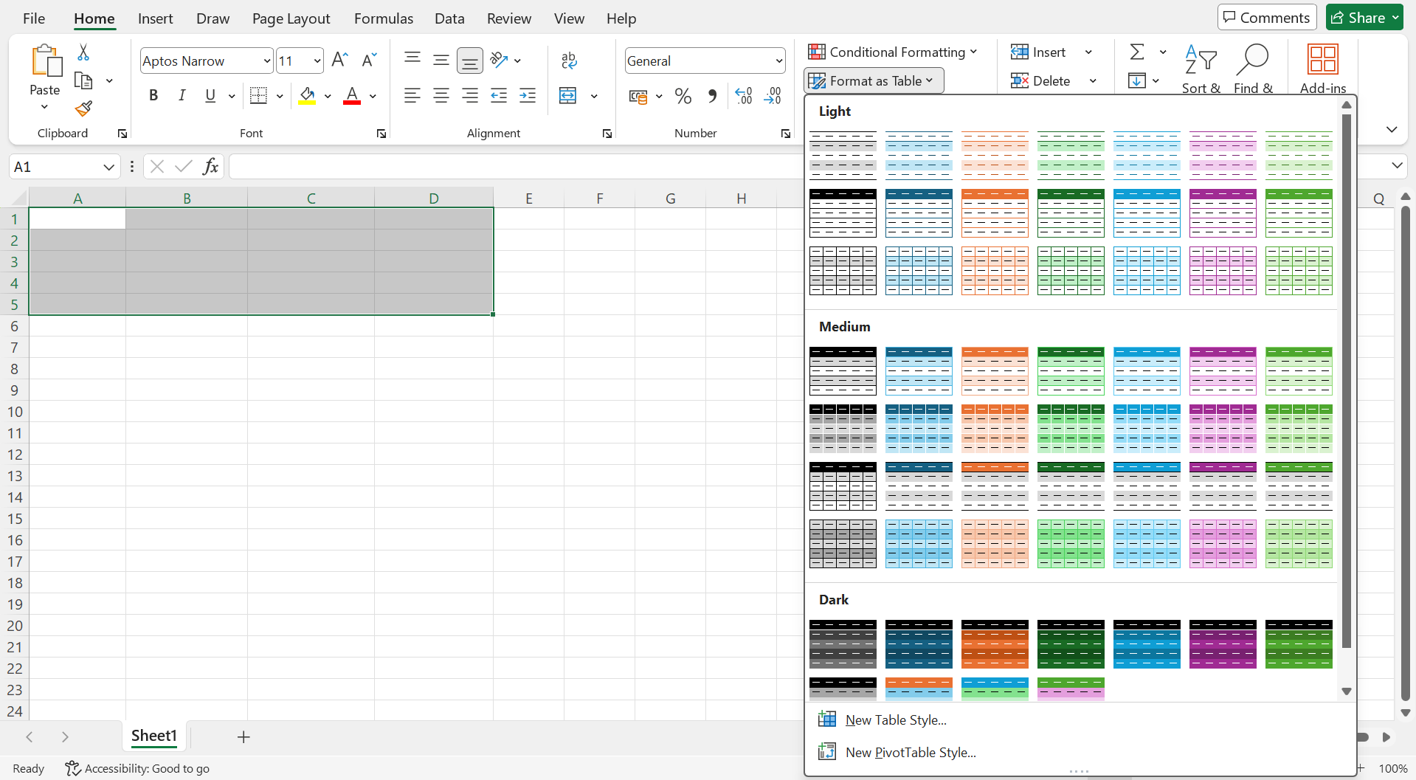This screenshot has height=780, width=1416.
Task: Click the Format Painter brush icon
Action: 83,109
